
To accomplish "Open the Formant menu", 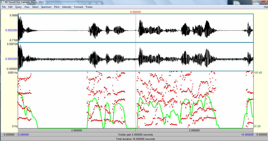I will (78, 7).
